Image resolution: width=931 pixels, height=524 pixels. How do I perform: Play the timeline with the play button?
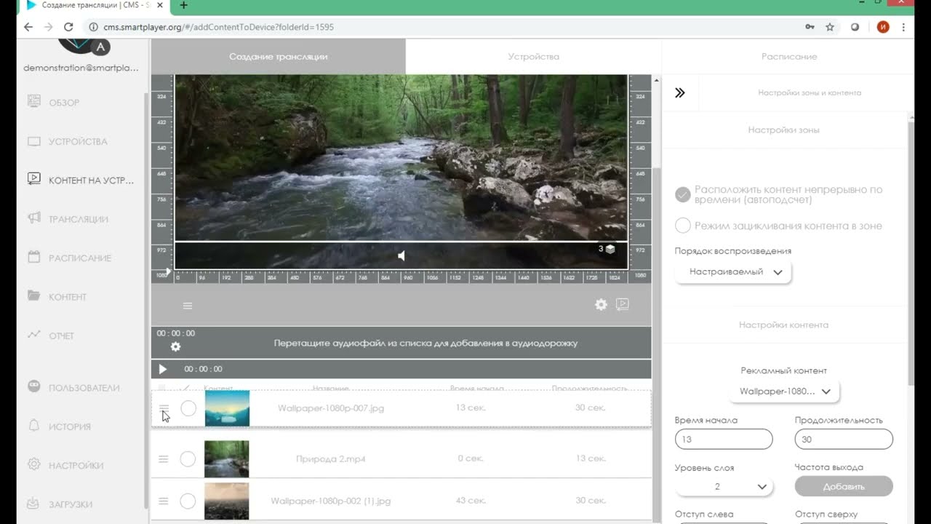tap(163, 369)
